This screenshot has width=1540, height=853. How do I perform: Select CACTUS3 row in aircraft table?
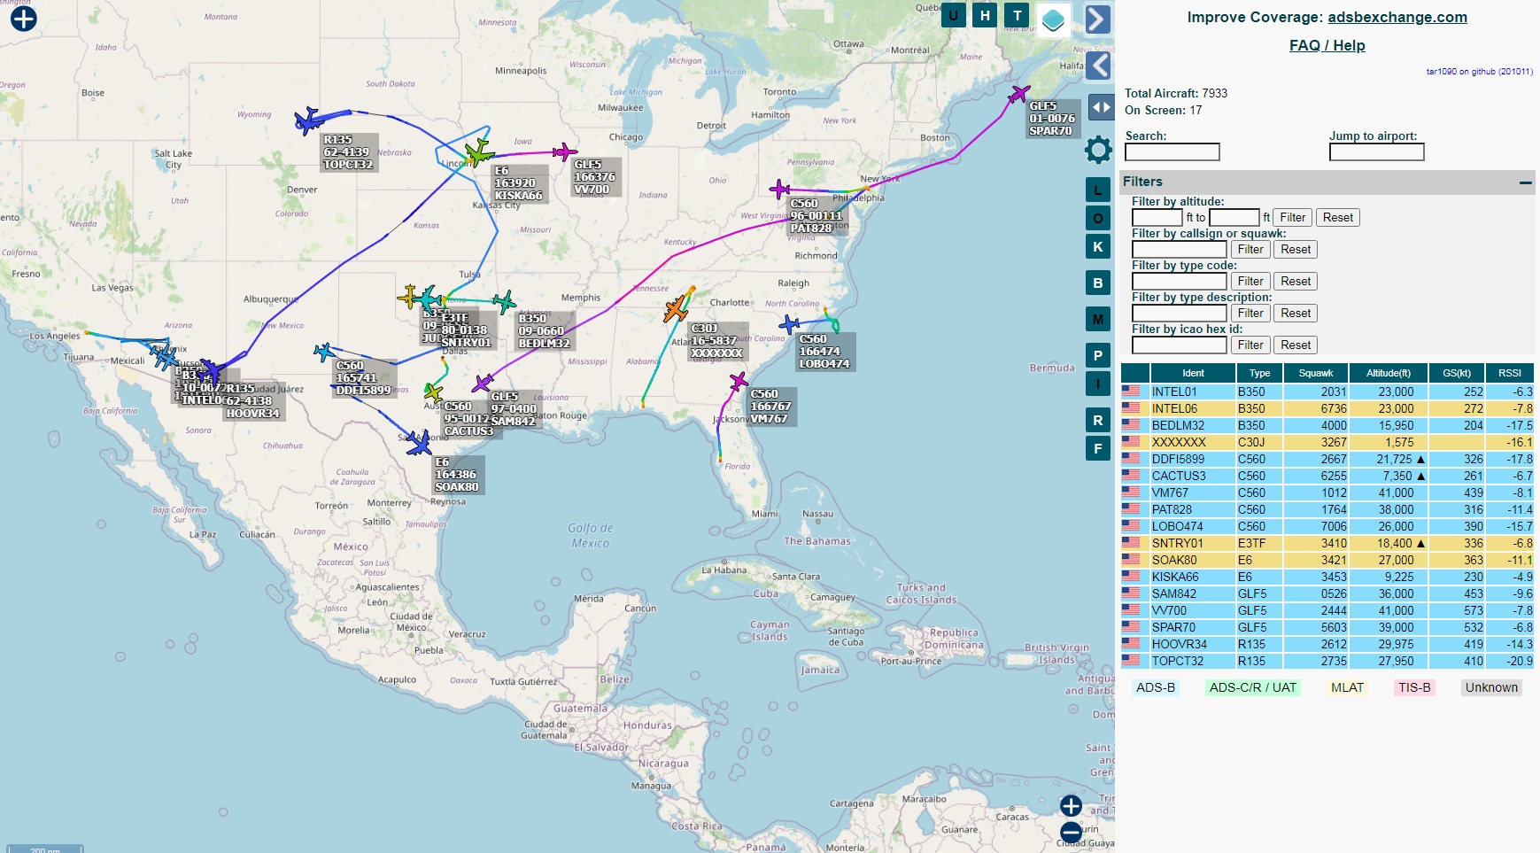1327,476
